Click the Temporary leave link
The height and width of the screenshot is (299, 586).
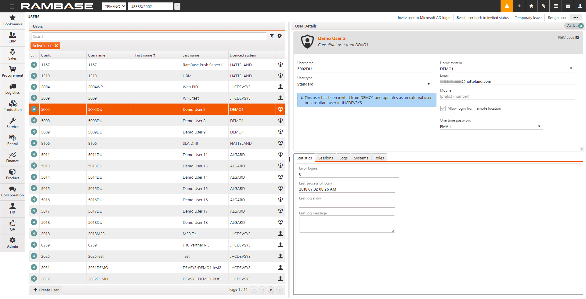click(x=528, y=18)
